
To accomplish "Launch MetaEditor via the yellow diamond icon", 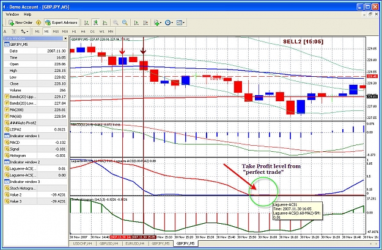I will click(x=39, y=23).
